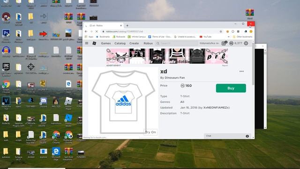Image resolution: width=300 pixels, height=169 pixels.
Task: Select the scripts folder on desktop
Action: (18, 136)
